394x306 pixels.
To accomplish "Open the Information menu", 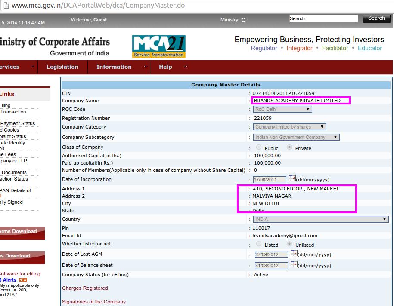I will click(x=114, y=67).
